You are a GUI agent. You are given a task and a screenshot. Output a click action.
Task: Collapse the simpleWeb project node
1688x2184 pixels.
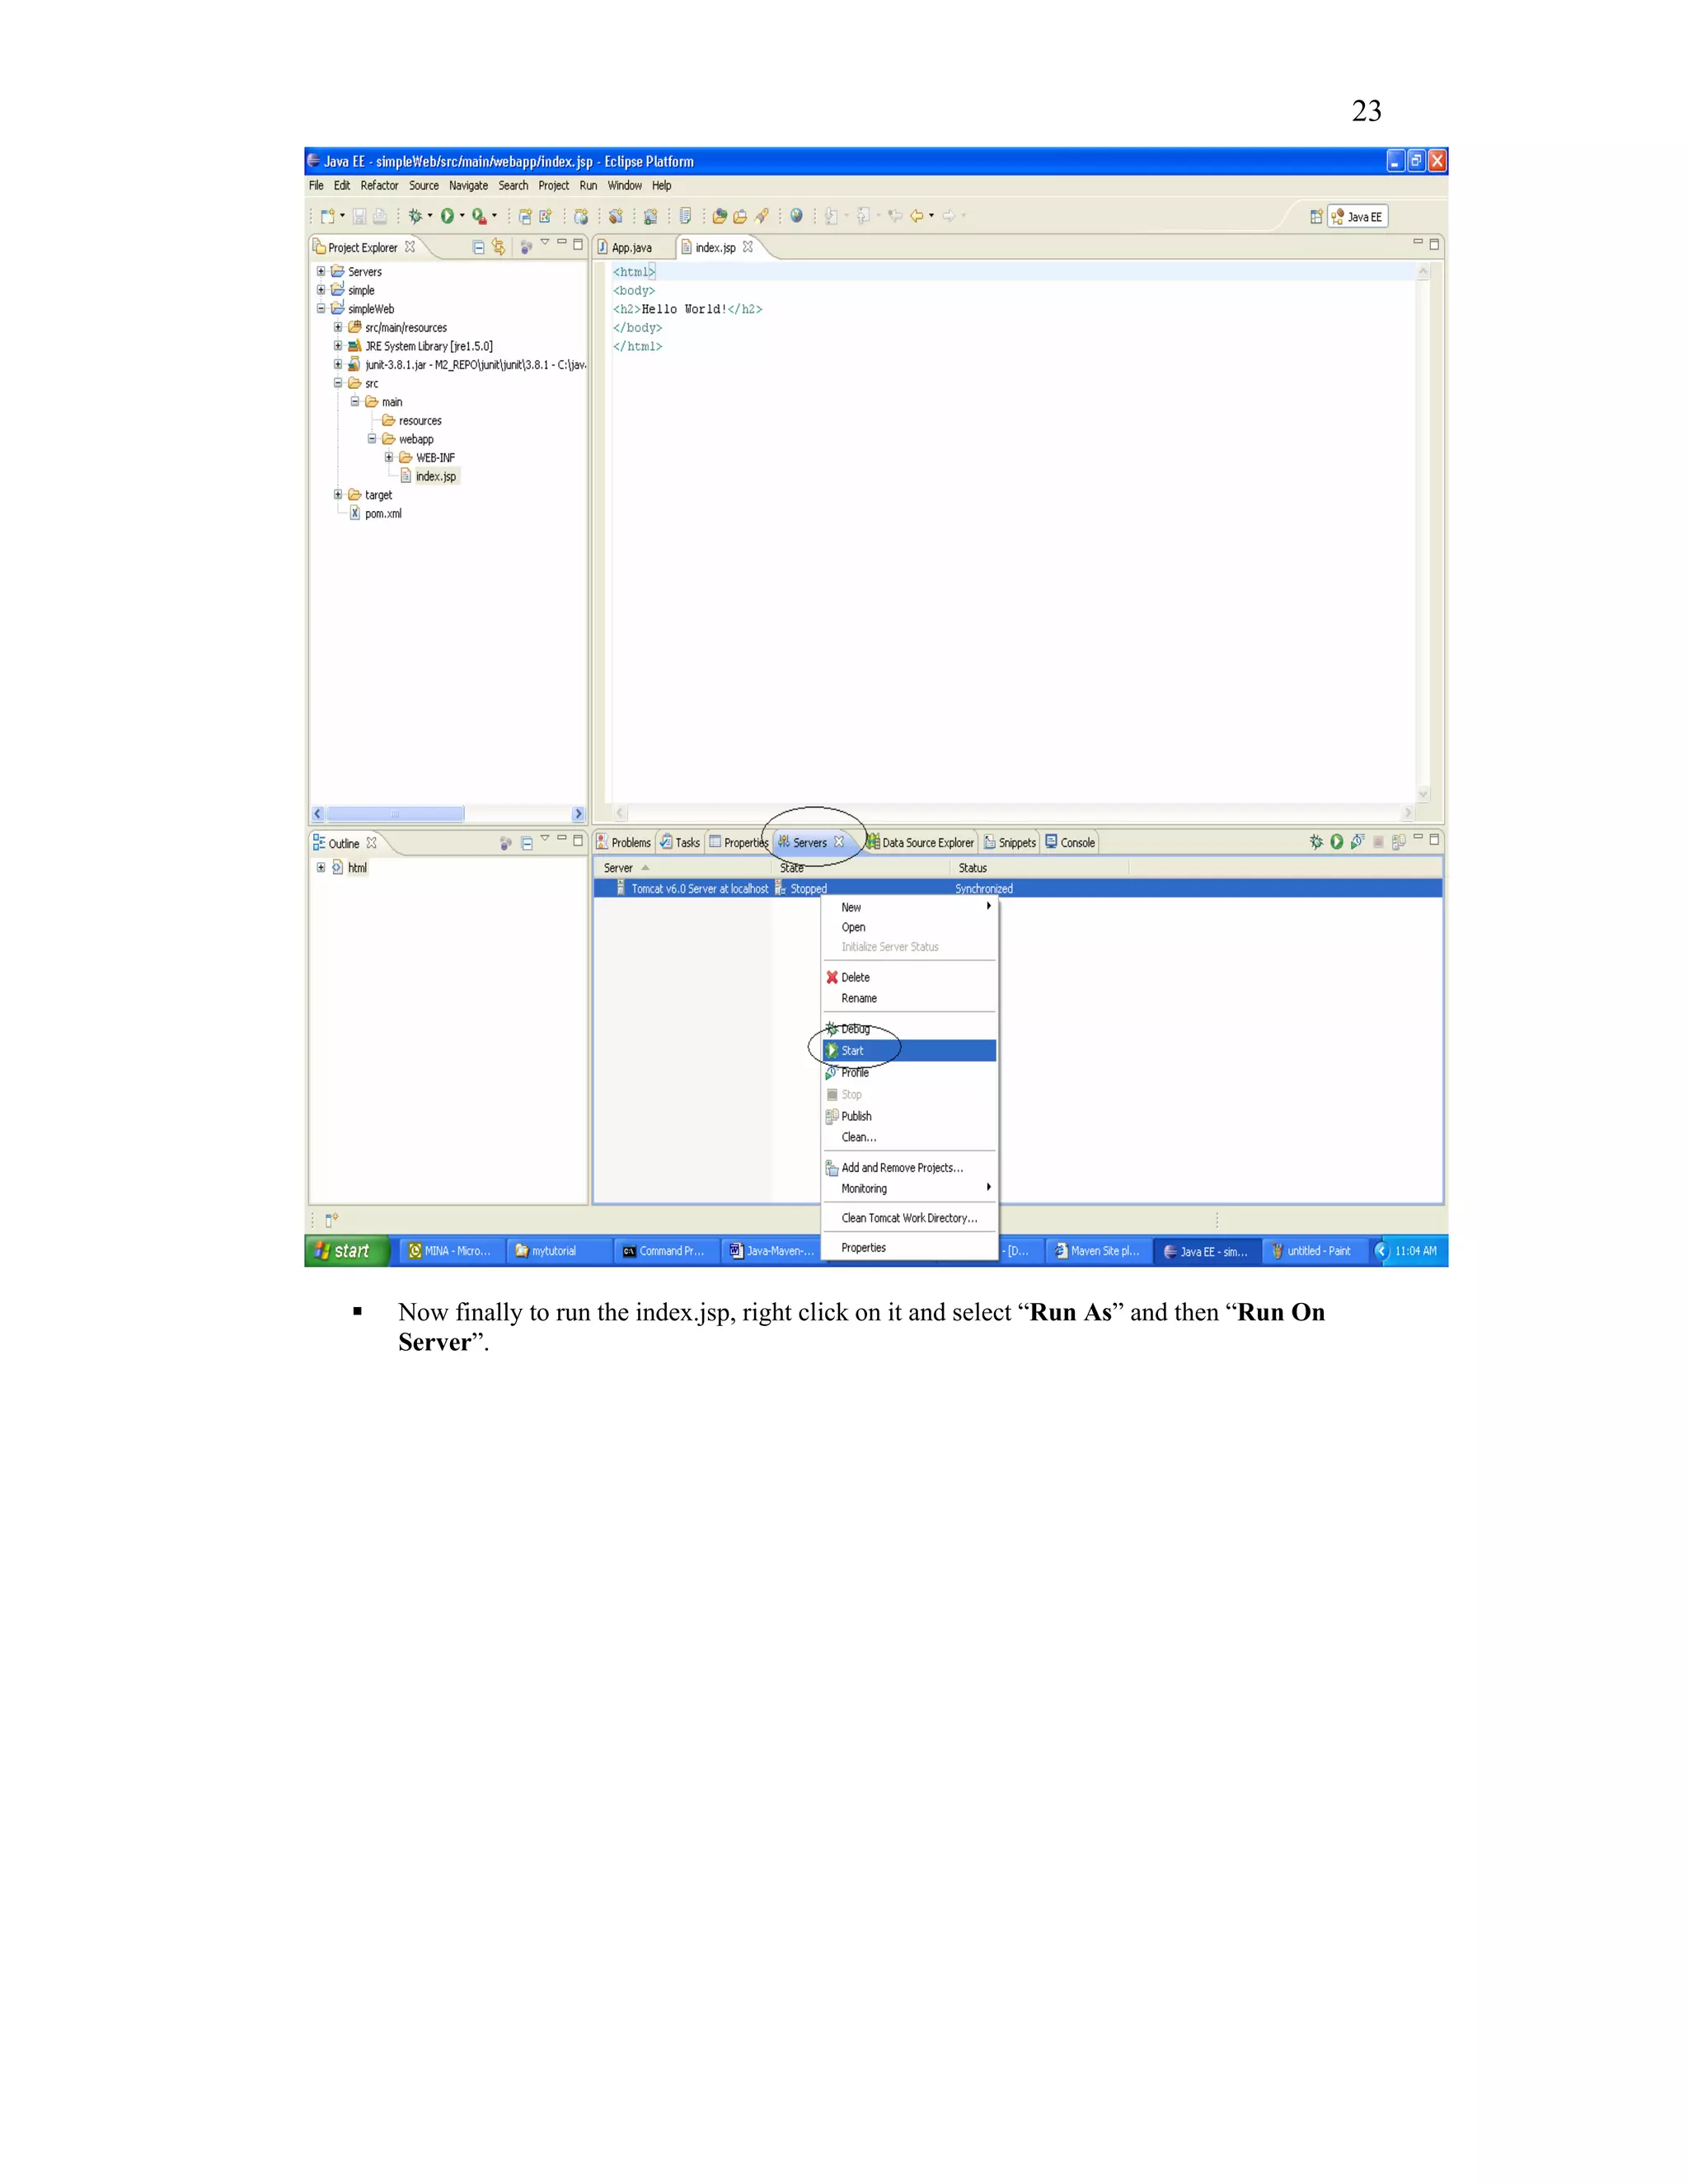(x=321, y=308)
